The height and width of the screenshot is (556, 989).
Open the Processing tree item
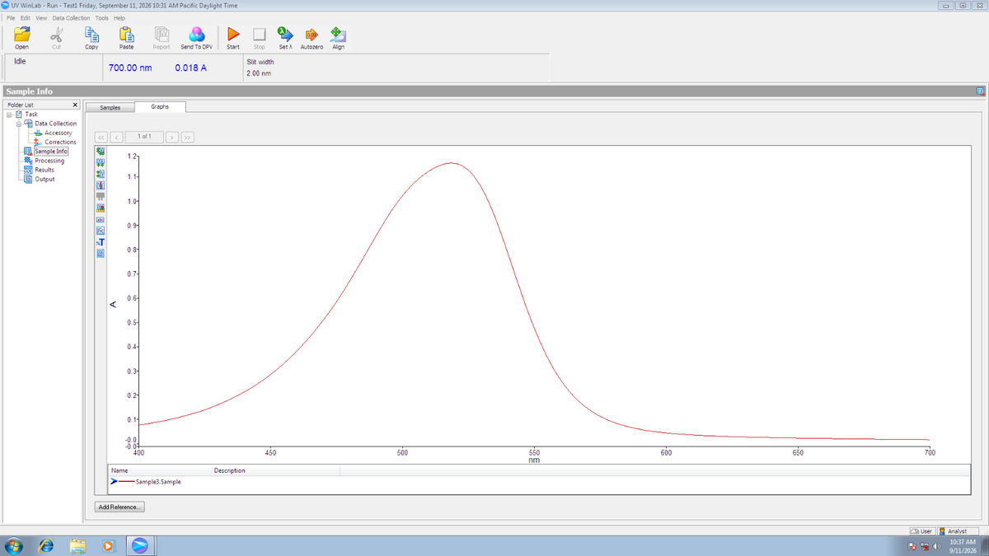[49, 161]
